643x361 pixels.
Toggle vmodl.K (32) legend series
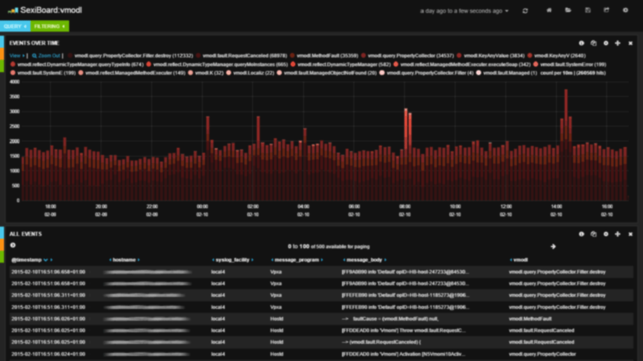pos(209,73)
